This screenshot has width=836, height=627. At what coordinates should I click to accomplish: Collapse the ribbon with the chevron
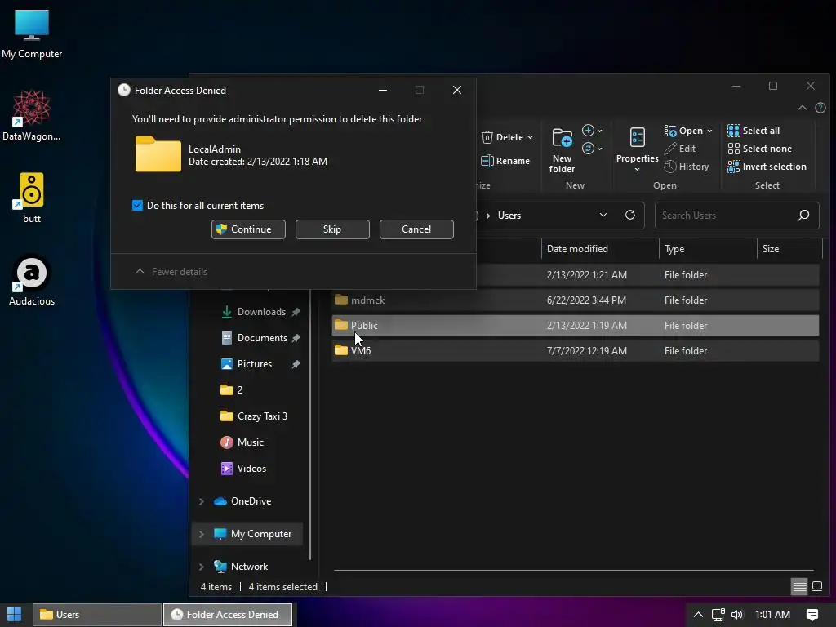pos(803,108)
